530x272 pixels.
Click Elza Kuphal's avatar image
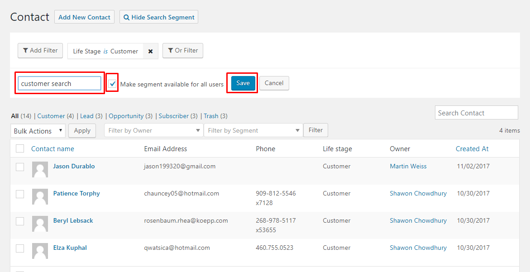point(40,251)
